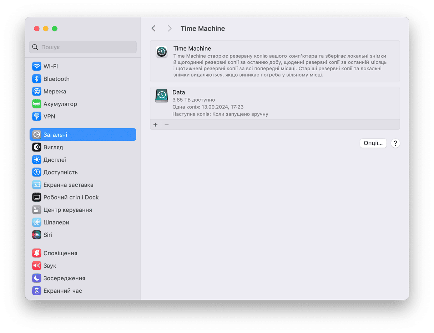Click the search magnifier icon
Image resolution: width=434 pixels, height=333 pixels.
(x=35, y=47)
